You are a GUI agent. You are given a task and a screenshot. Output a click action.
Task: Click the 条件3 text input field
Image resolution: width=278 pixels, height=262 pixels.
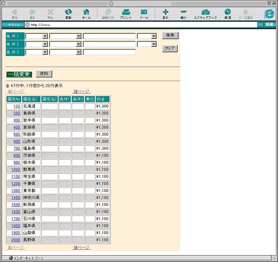109,52
